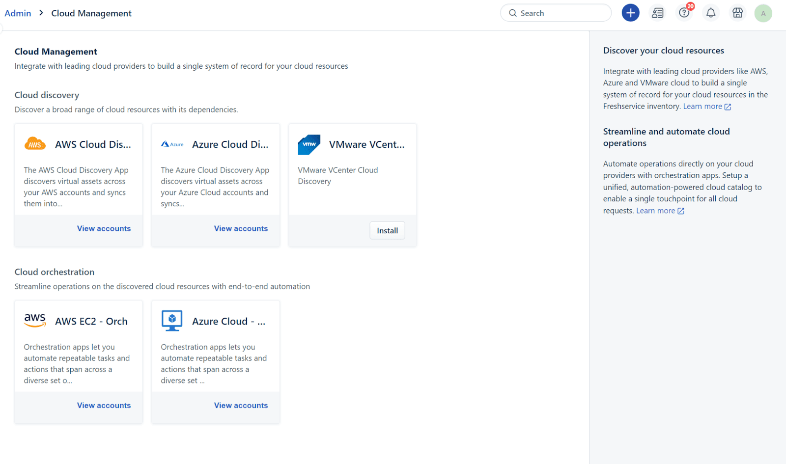This screenshot has height=464, width=786.
Task: Focus the Search input field
Action: coord(556,13)
